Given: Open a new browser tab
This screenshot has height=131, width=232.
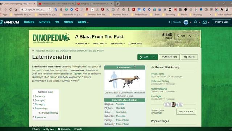Looking at the screenshot, I should pyautogui.click(x=117, y=4).
